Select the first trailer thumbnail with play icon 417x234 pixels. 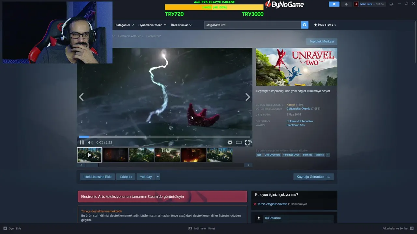click(x=89, y=155)
